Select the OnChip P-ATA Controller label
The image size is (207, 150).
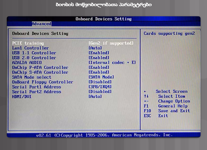coord(40,67)
